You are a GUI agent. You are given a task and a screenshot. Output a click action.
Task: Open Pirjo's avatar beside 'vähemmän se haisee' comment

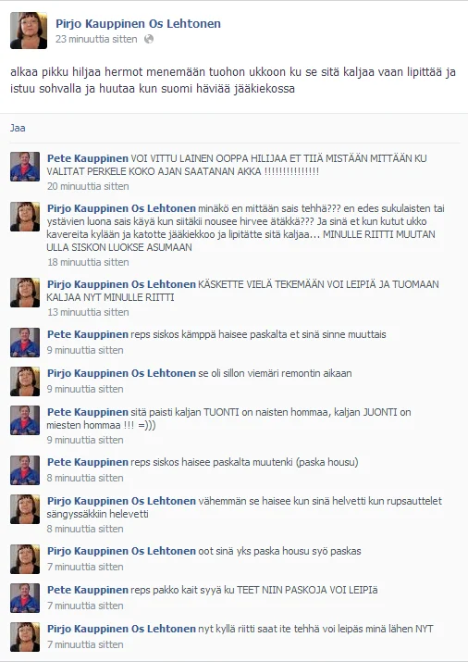pos(25,509)
